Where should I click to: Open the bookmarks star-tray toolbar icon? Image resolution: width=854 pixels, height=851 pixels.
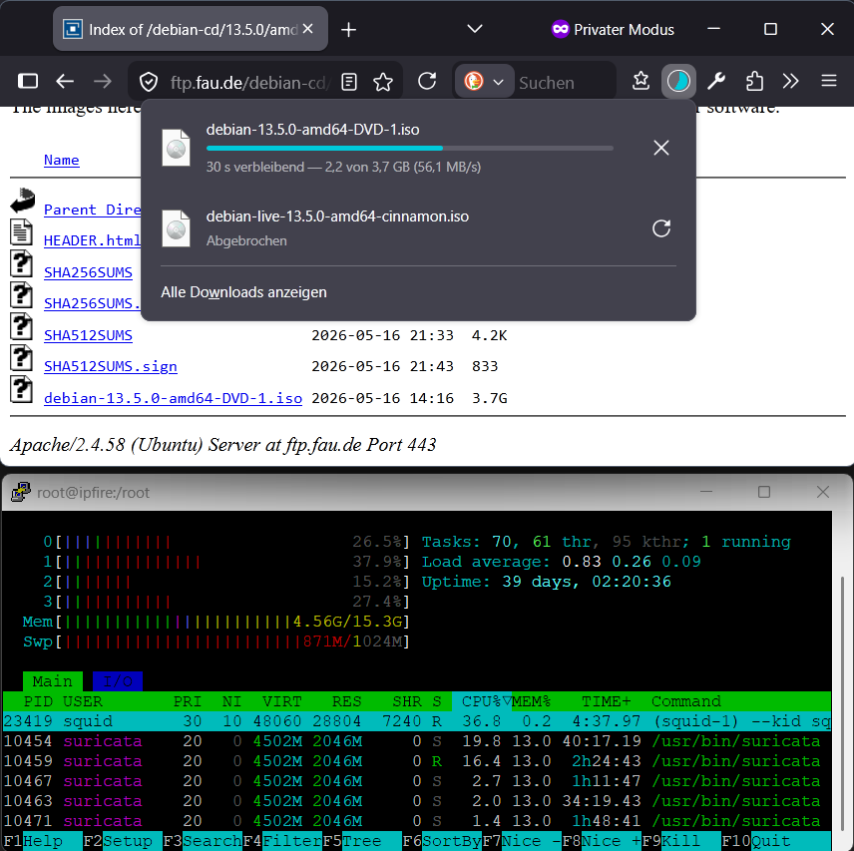pyautogui.click(x=640, y=82)
